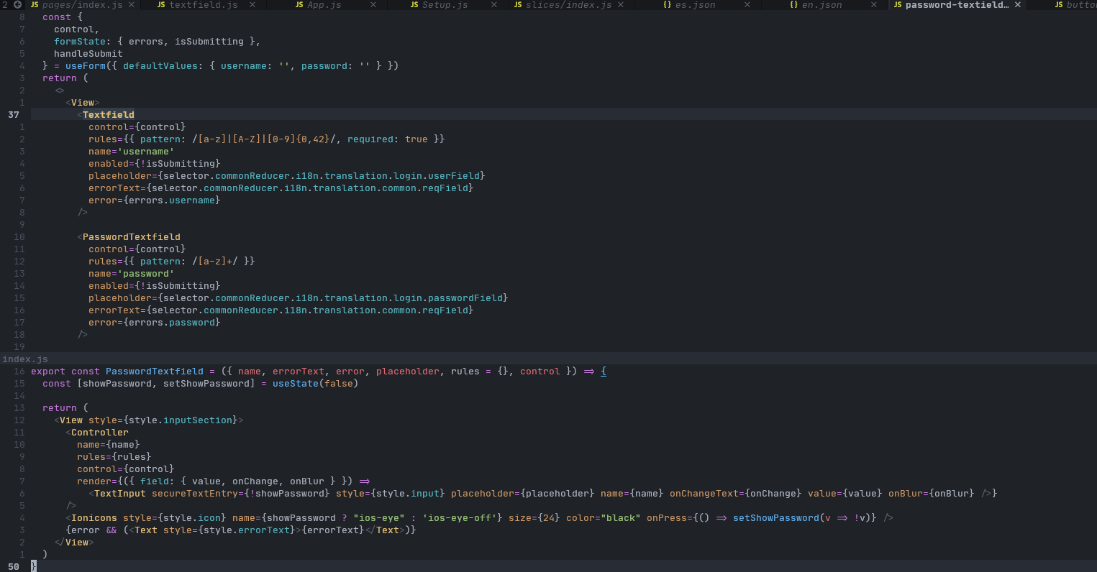Click the color="black" attribute

[x=604, y=517]
